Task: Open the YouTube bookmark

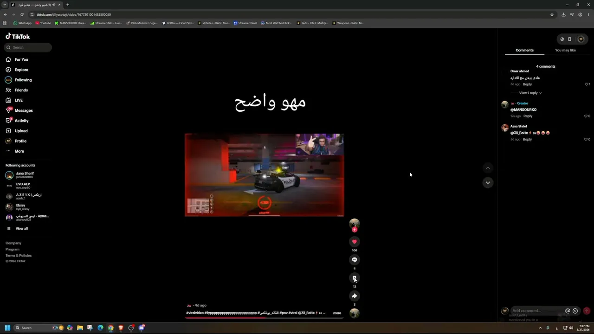Action: point(43,23)
